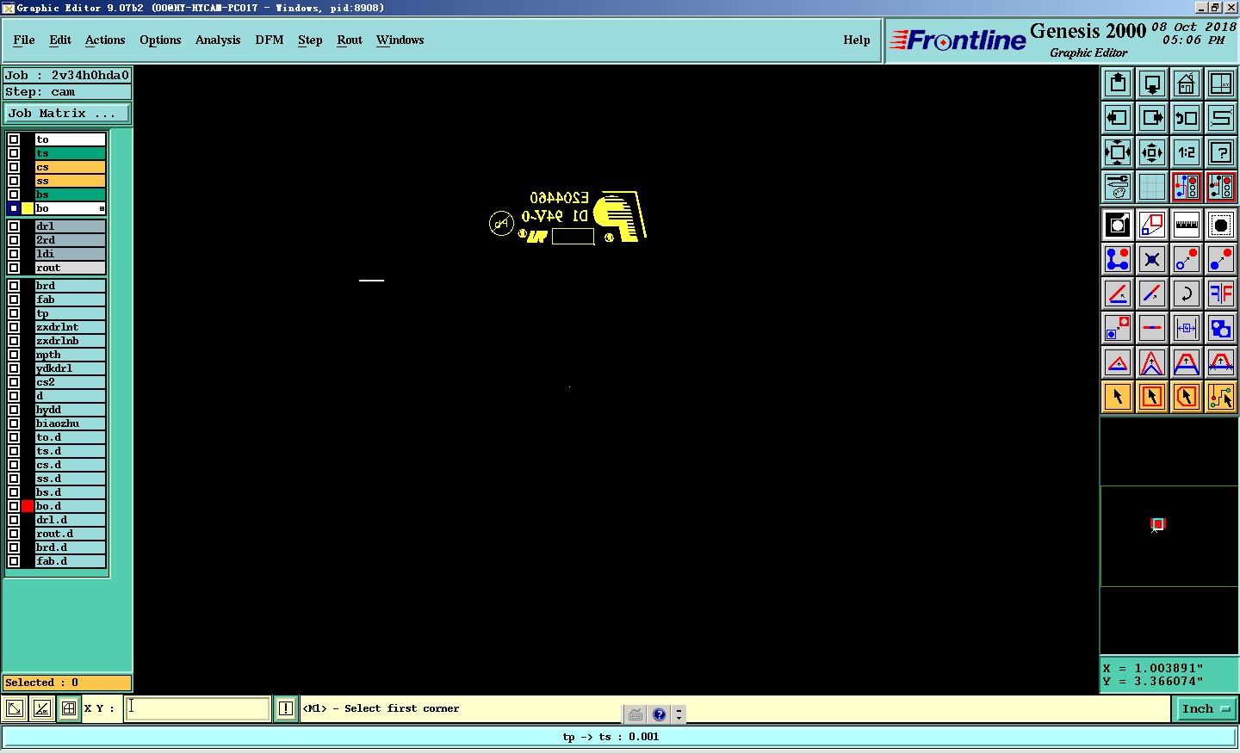Image resolution: width=1240 pixels, height=754 pixels.
Task: Open the question mark query tool
Action: point(1221,152)
